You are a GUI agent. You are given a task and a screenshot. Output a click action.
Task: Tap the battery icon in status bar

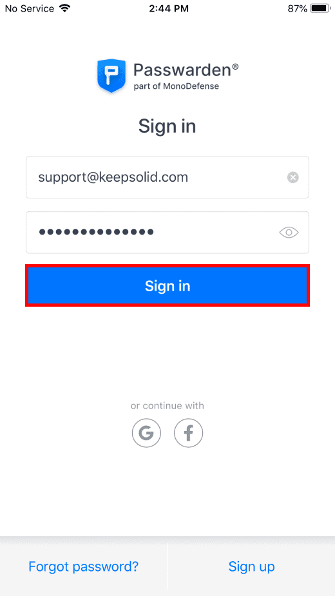(321, 8)
